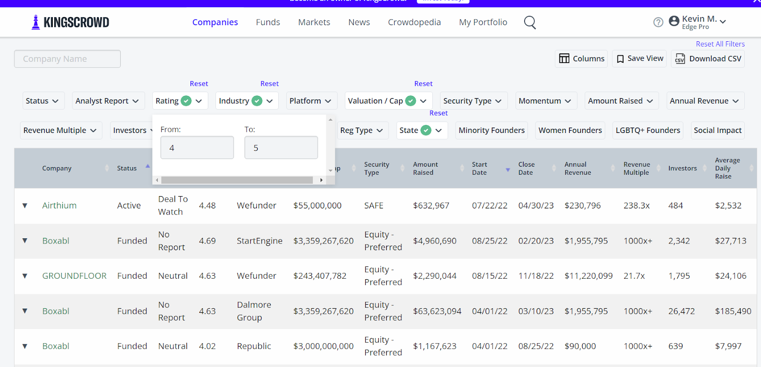
Task: Open the Annual Revenue filter dropdown
Action: point(705,101)
